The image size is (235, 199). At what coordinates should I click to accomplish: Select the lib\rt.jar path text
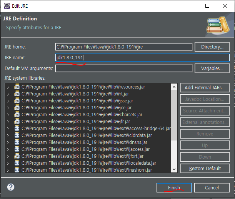point(75,94)
